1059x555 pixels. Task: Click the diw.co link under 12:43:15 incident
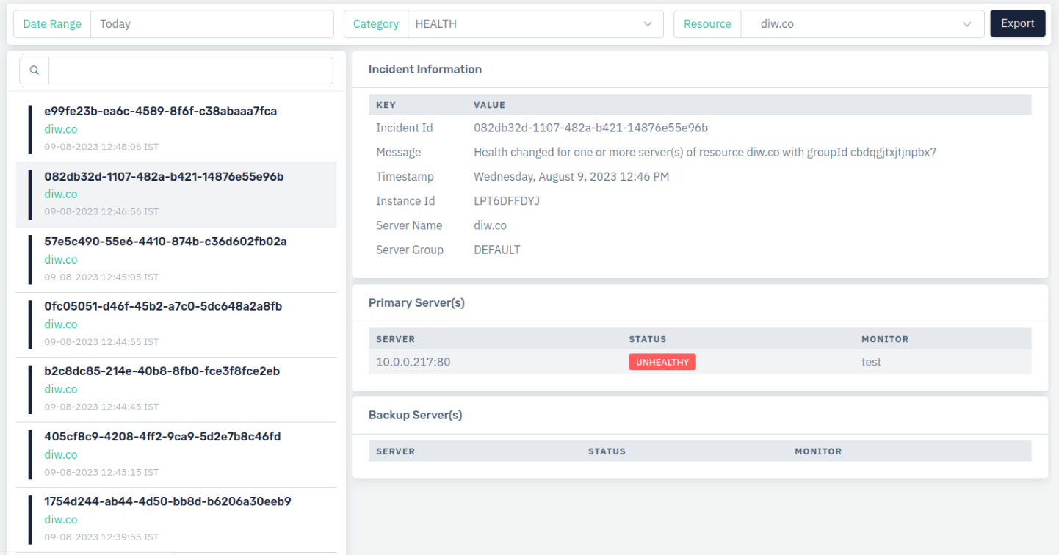(60, 454)
